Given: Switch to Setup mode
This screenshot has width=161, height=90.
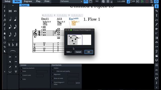Looking at the screenshot, I should (x=7, y=1).
